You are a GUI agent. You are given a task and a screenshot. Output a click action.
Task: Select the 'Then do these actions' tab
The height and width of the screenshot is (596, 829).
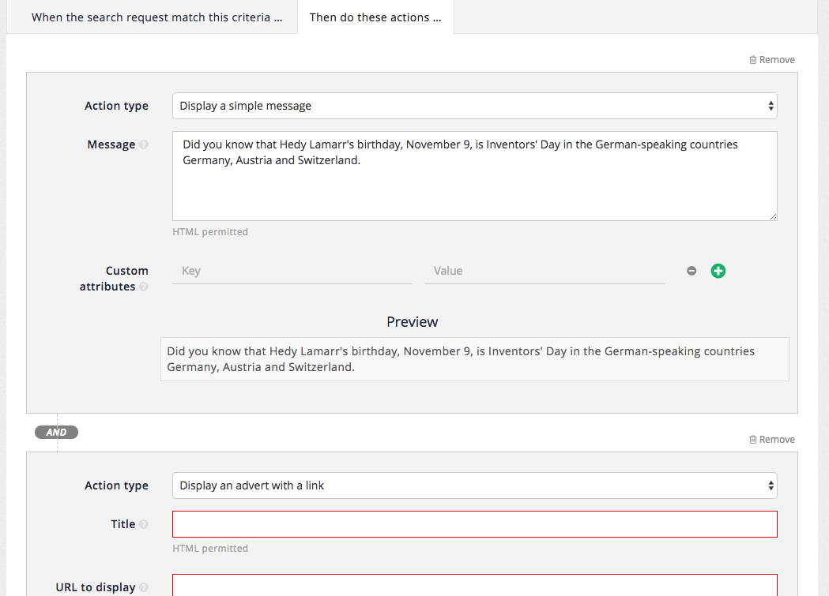click(375, 17)
